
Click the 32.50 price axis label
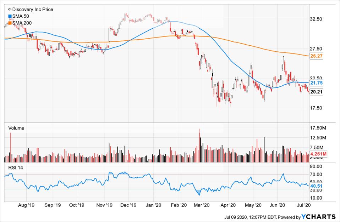(316, 19)
